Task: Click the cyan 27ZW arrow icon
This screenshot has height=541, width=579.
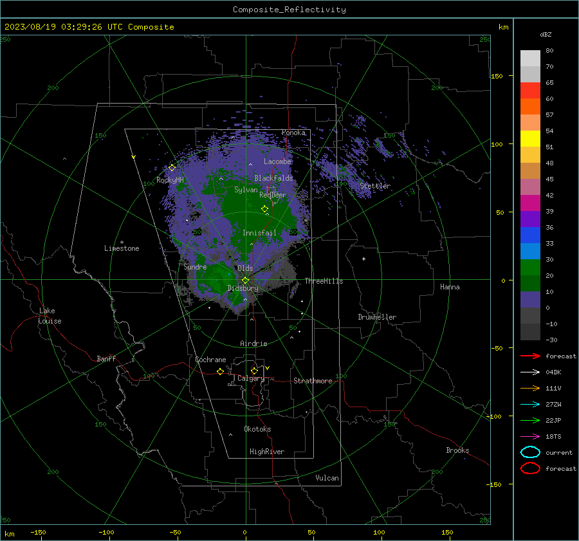Action: (x=530, y=405)
